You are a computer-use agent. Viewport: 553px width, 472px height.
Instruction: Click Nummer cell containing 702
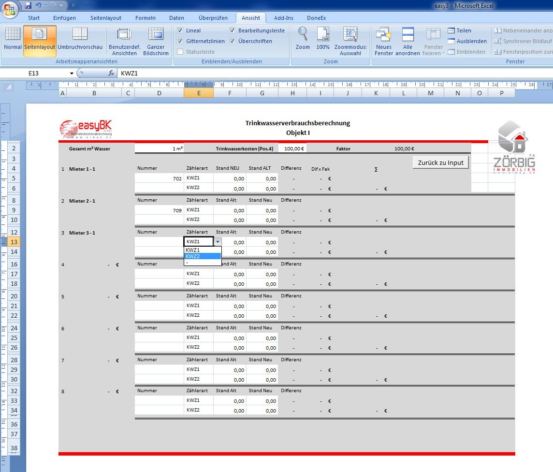pos(160,178)
